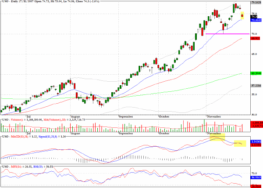Viewport: 263px width, 188px height.
Task: Click the September label under the volume bars
Action: (x=126, y=134)
